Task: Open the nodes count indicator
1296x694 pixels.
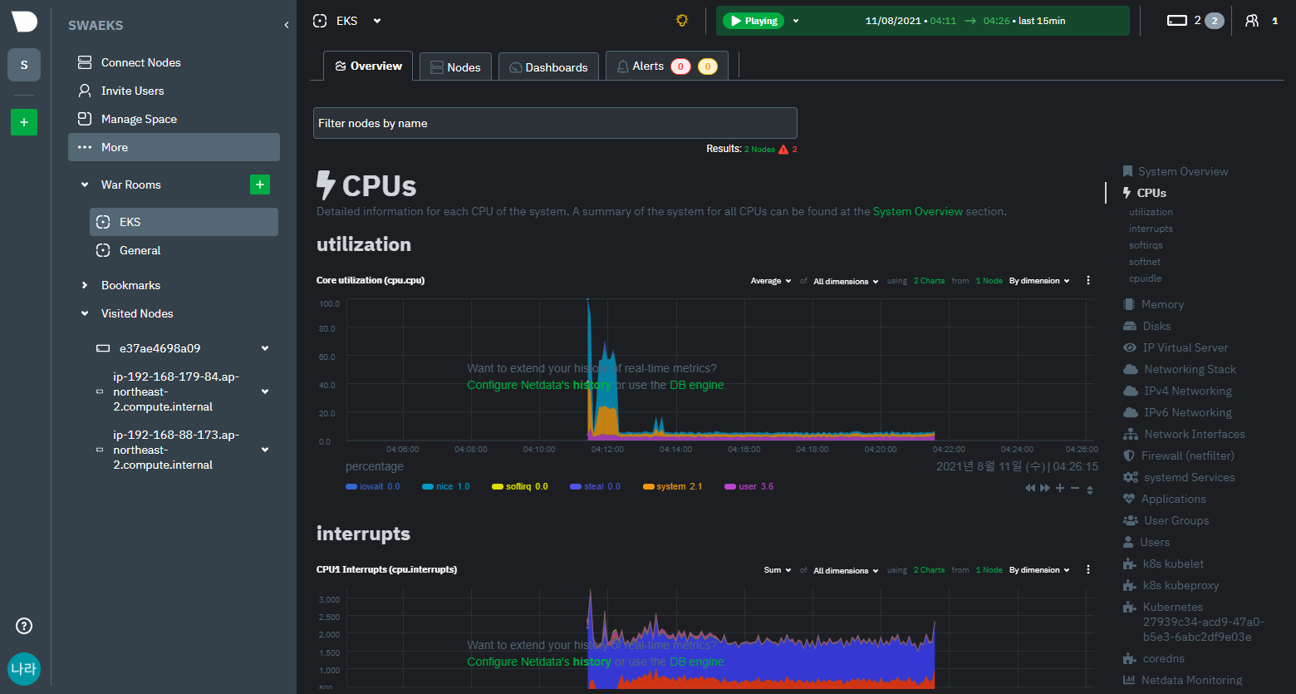Action: (x=1195, y=21)
